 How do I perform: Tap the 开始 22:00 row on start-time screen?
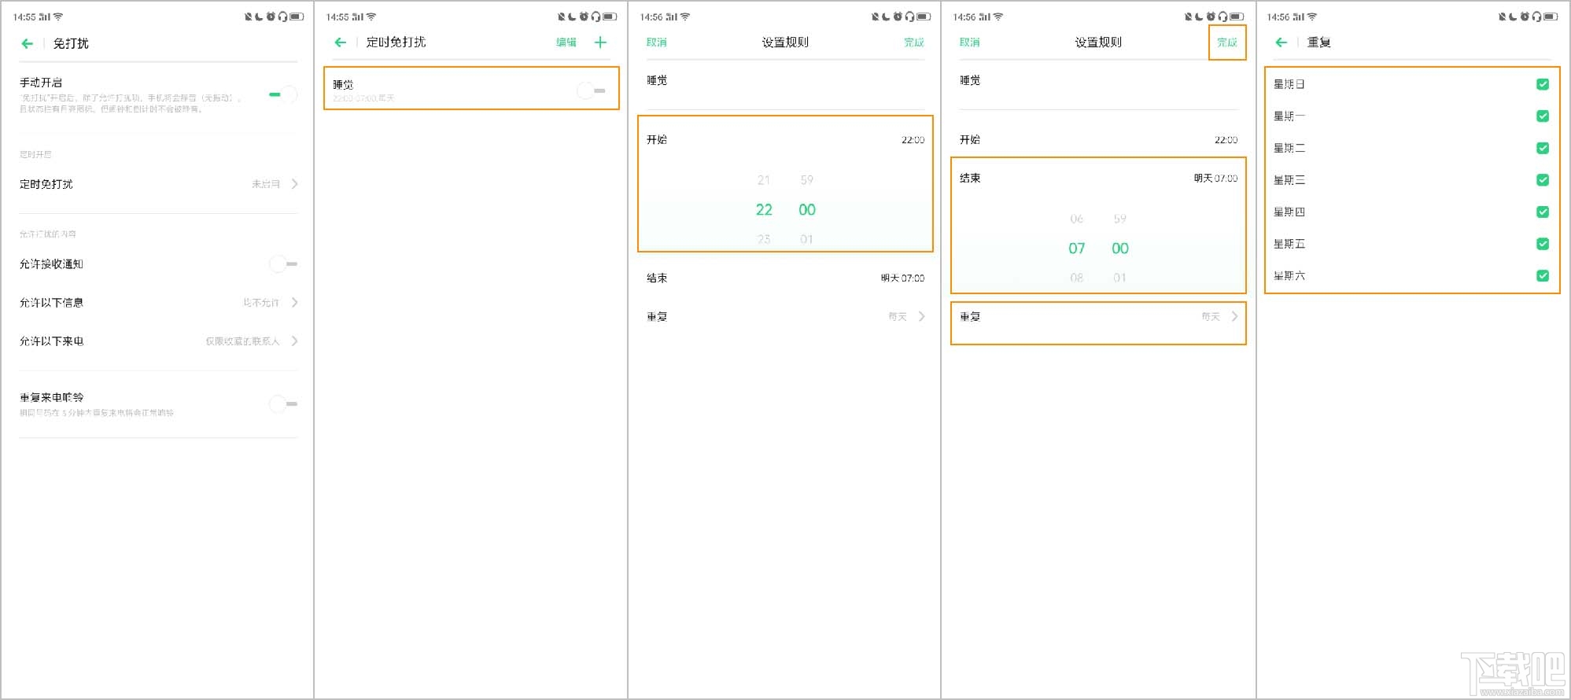pyautogui.click(x=785, y=140)
